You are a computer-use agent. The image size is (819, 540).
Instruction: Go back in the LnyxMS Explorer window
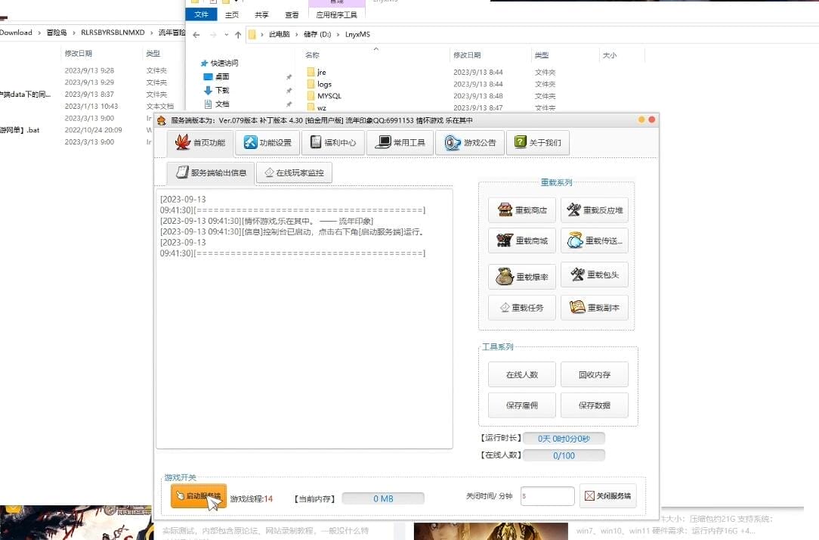(x=196, y=35)
